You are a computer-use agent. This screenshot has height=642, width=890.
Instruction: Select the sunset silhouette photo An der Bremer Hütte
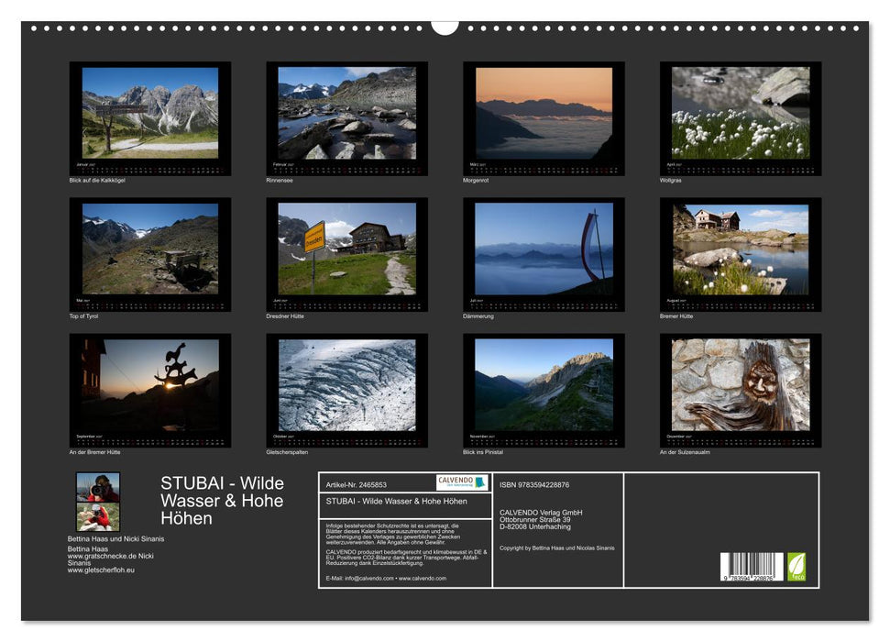pyautogui.click(x=149, y=391)
